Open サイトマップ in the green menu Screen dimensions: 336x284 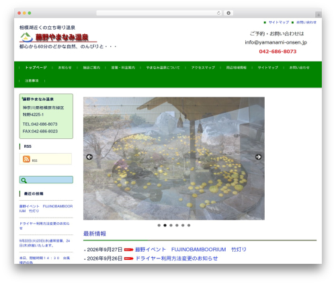pyautogui.click(x=268, y=68)
